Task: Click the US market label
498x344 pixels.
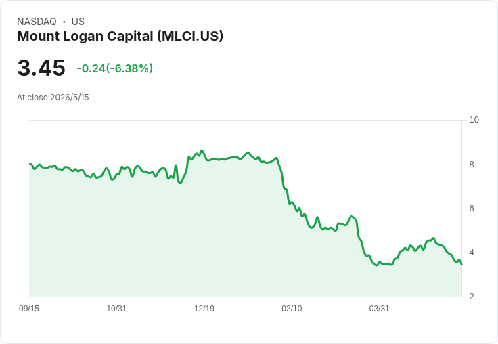Action: [78, 22]
